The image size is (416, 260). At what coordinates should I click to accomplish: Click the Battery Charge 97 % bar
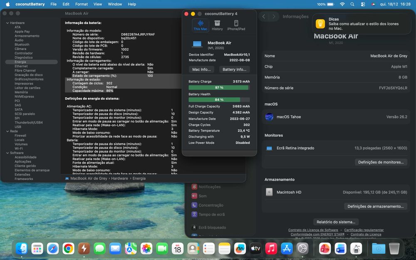(219, 87)
